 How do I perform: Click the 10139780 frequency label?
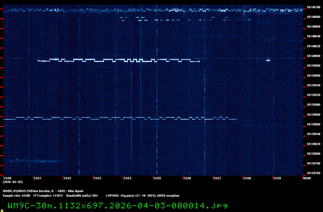click(x=313, y=164)
